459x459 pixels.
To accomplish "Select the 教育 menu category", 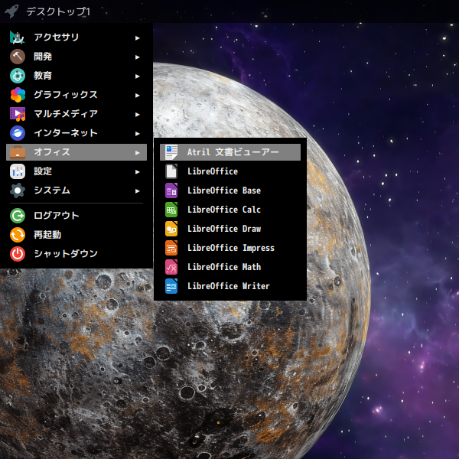I will (x=43, y=76).
